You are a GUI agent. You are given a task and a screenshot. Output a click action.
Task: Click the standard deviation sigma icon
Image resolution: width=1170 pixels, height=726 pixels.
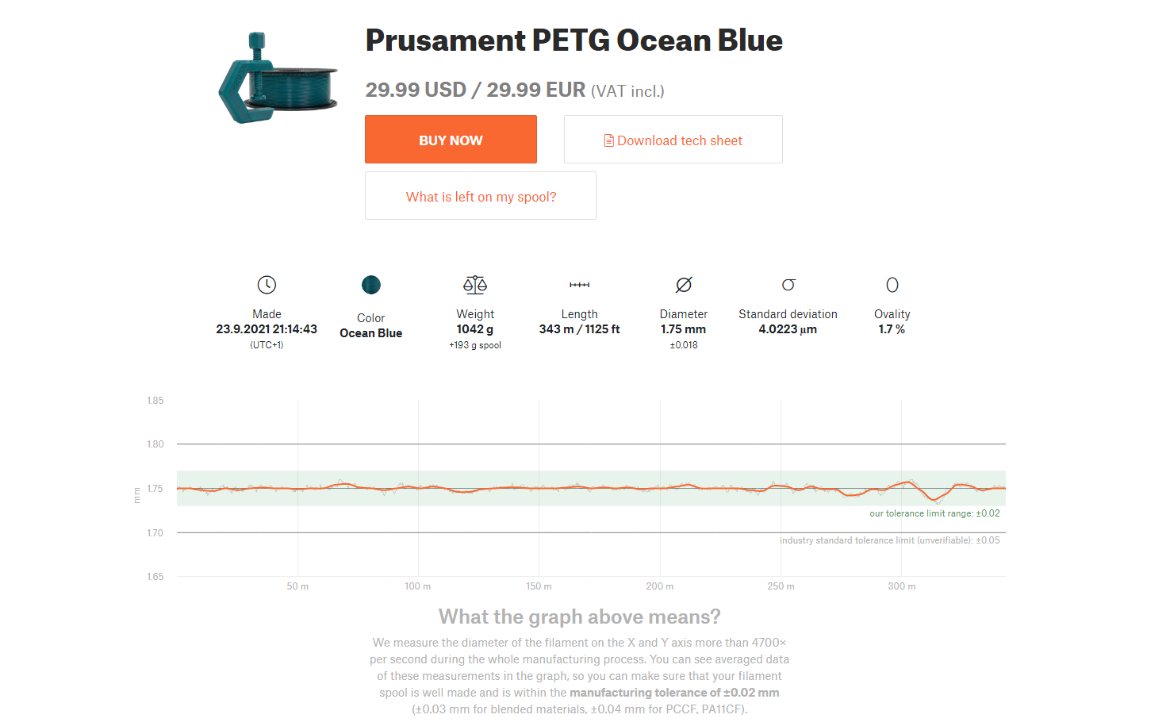click(x=788, y=285)
